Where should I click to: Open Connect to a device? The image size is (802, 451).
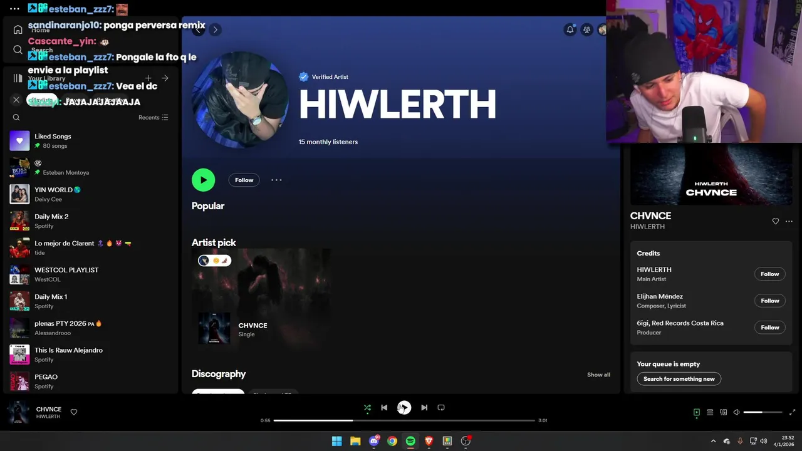724,412
